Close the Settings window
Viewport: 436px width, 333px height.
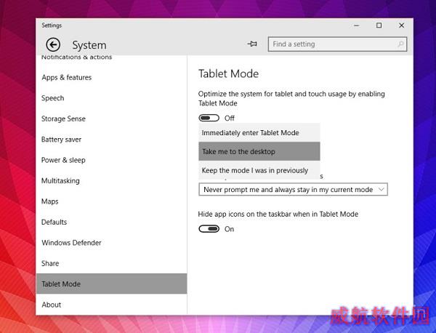tap(401, 25)
